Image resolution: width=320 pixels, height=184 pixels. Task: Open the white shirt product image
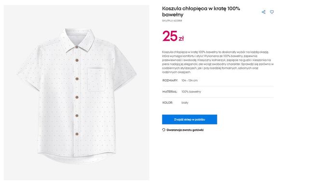click(x=77, y=93)
